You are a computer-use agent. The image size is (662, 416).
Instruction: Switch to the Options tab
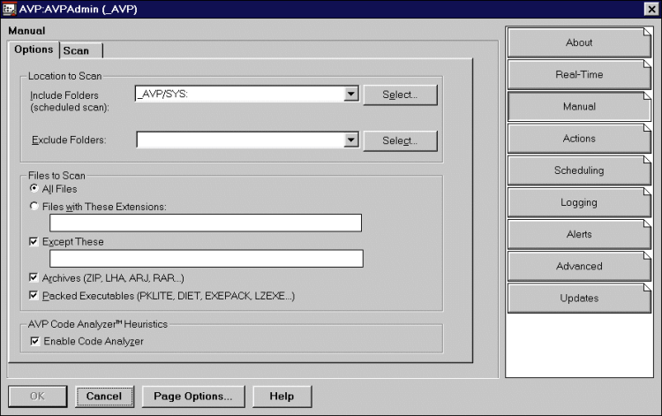(34, 49)
